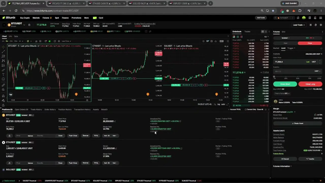Image resolution: width=325 pixels, height=183 pixels.
Task: Open the quantity unit USDT dropdown
Action: (317, 71)
